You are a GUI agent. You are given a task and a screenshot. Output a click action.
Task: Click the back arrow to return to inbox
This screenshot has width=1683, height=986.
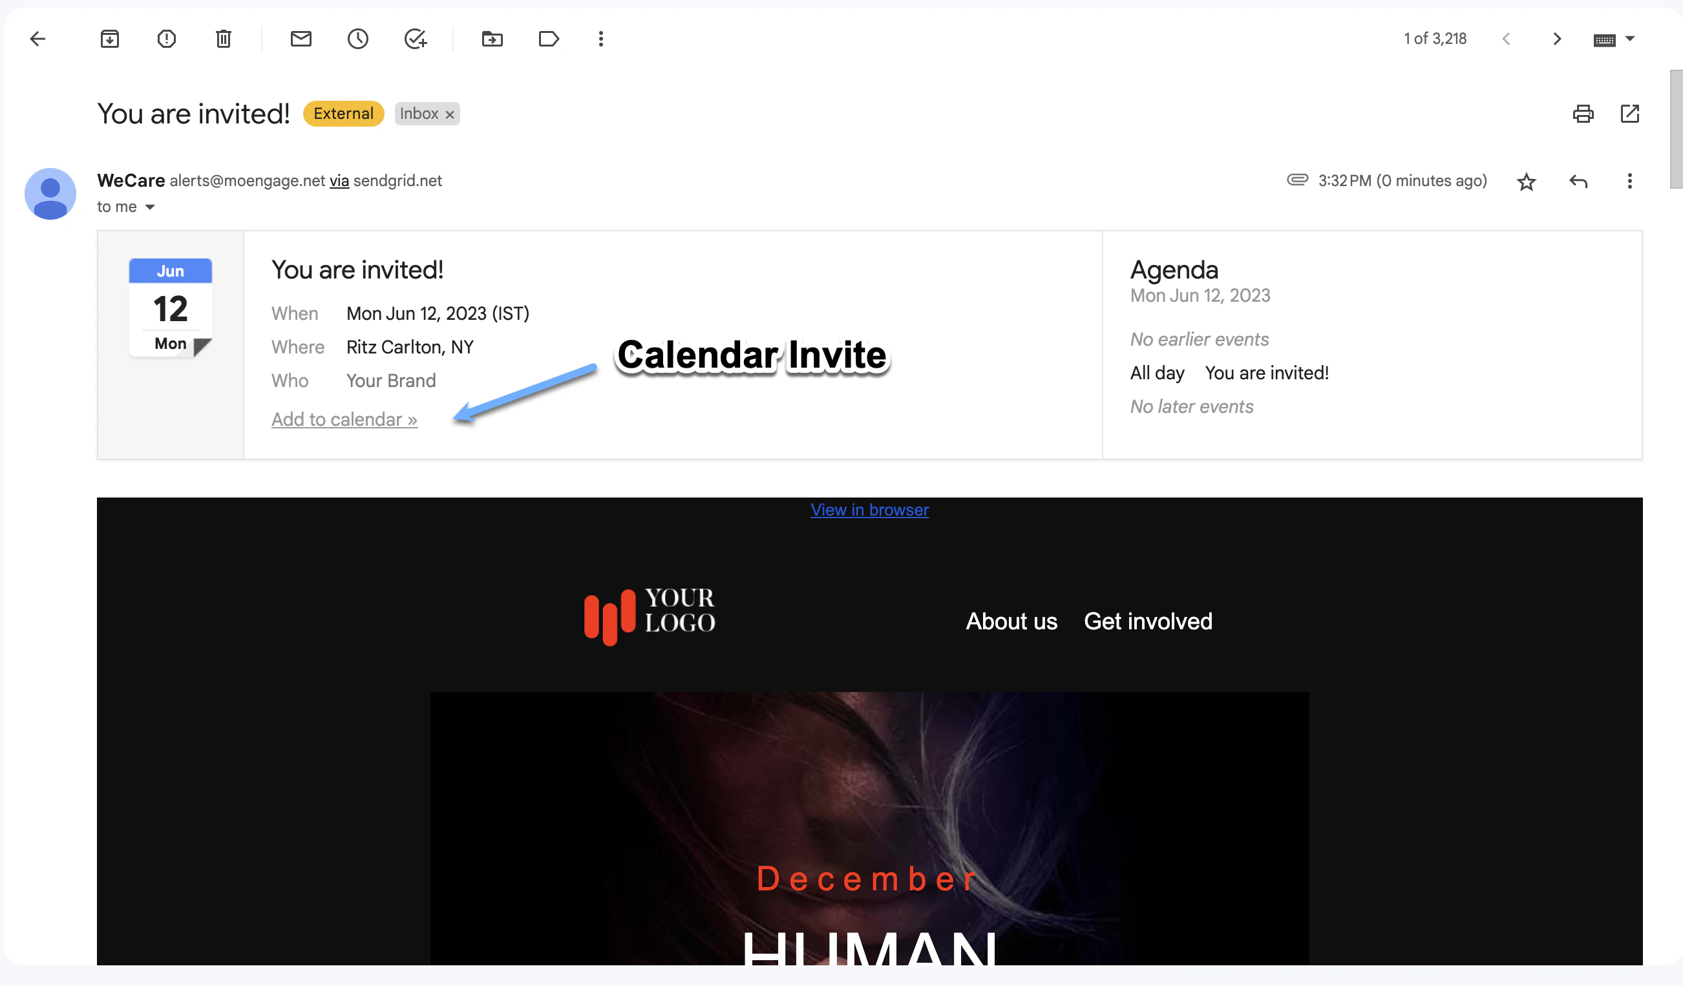coord(37,39)
